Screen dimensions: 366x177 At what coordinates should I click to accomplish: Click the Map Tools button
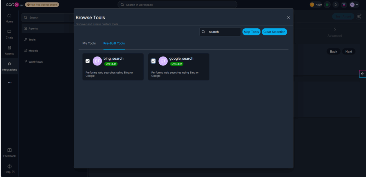pyautogui.click(x=251, y=32)
